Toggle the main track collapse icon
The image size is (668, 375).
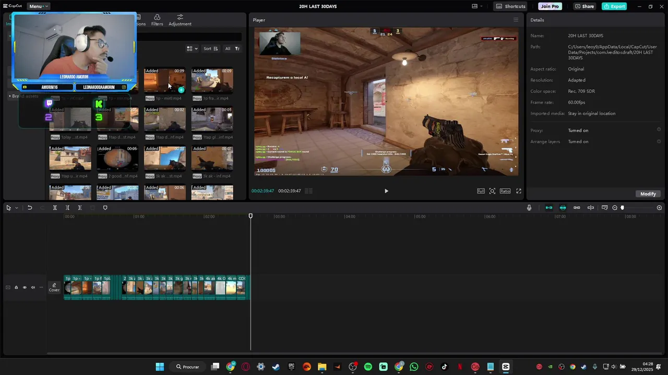[x=8, y=287]
